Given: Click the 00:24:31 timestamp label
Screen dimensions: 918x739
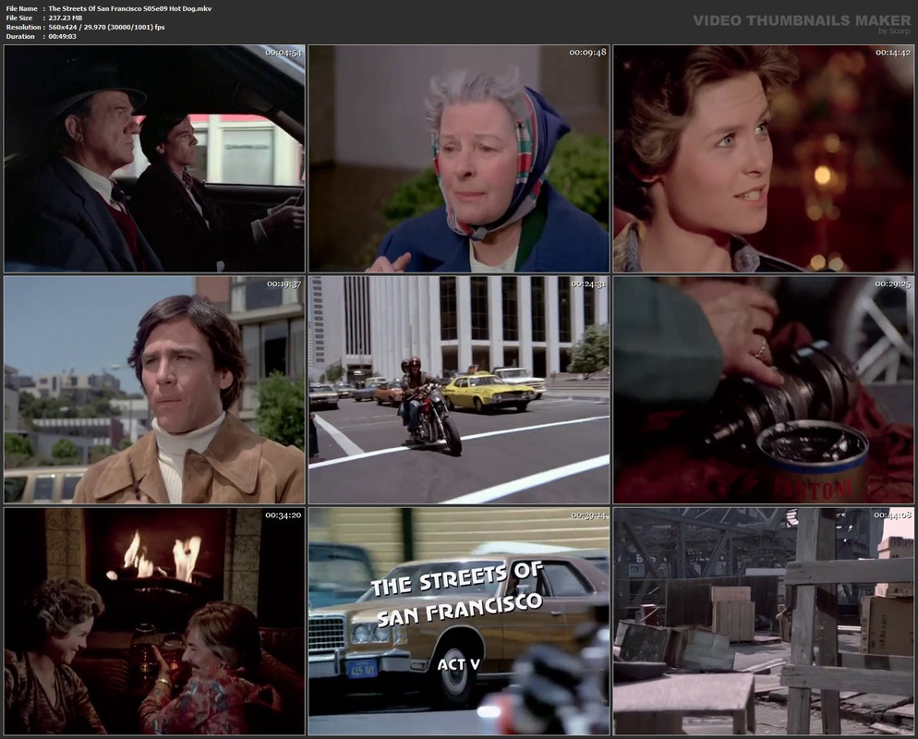Looking at the screenshot, I should (588, 284).
